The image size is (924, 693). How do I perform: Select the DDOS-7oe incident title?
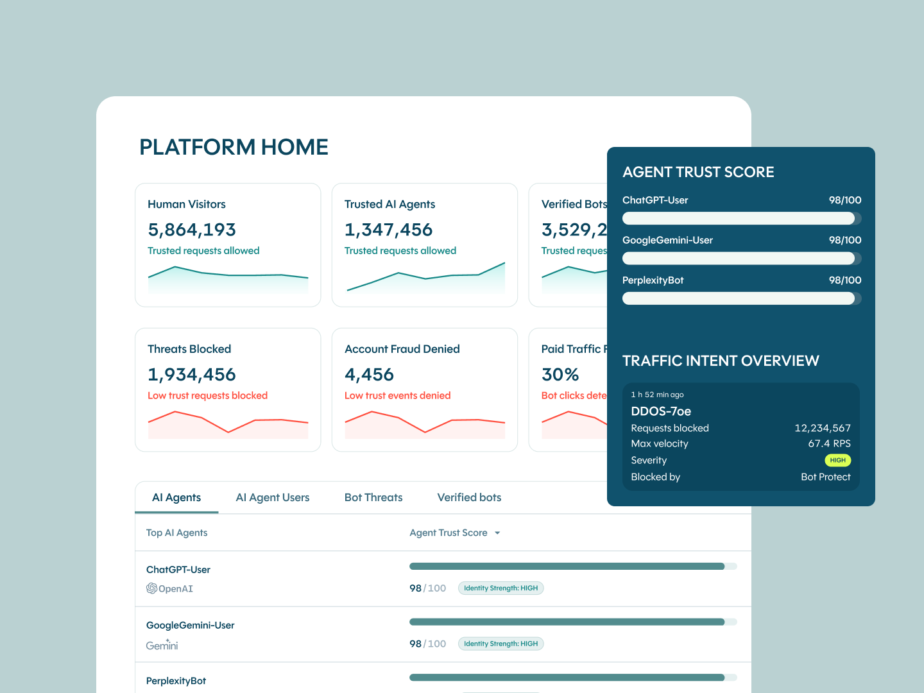[661, 411]
